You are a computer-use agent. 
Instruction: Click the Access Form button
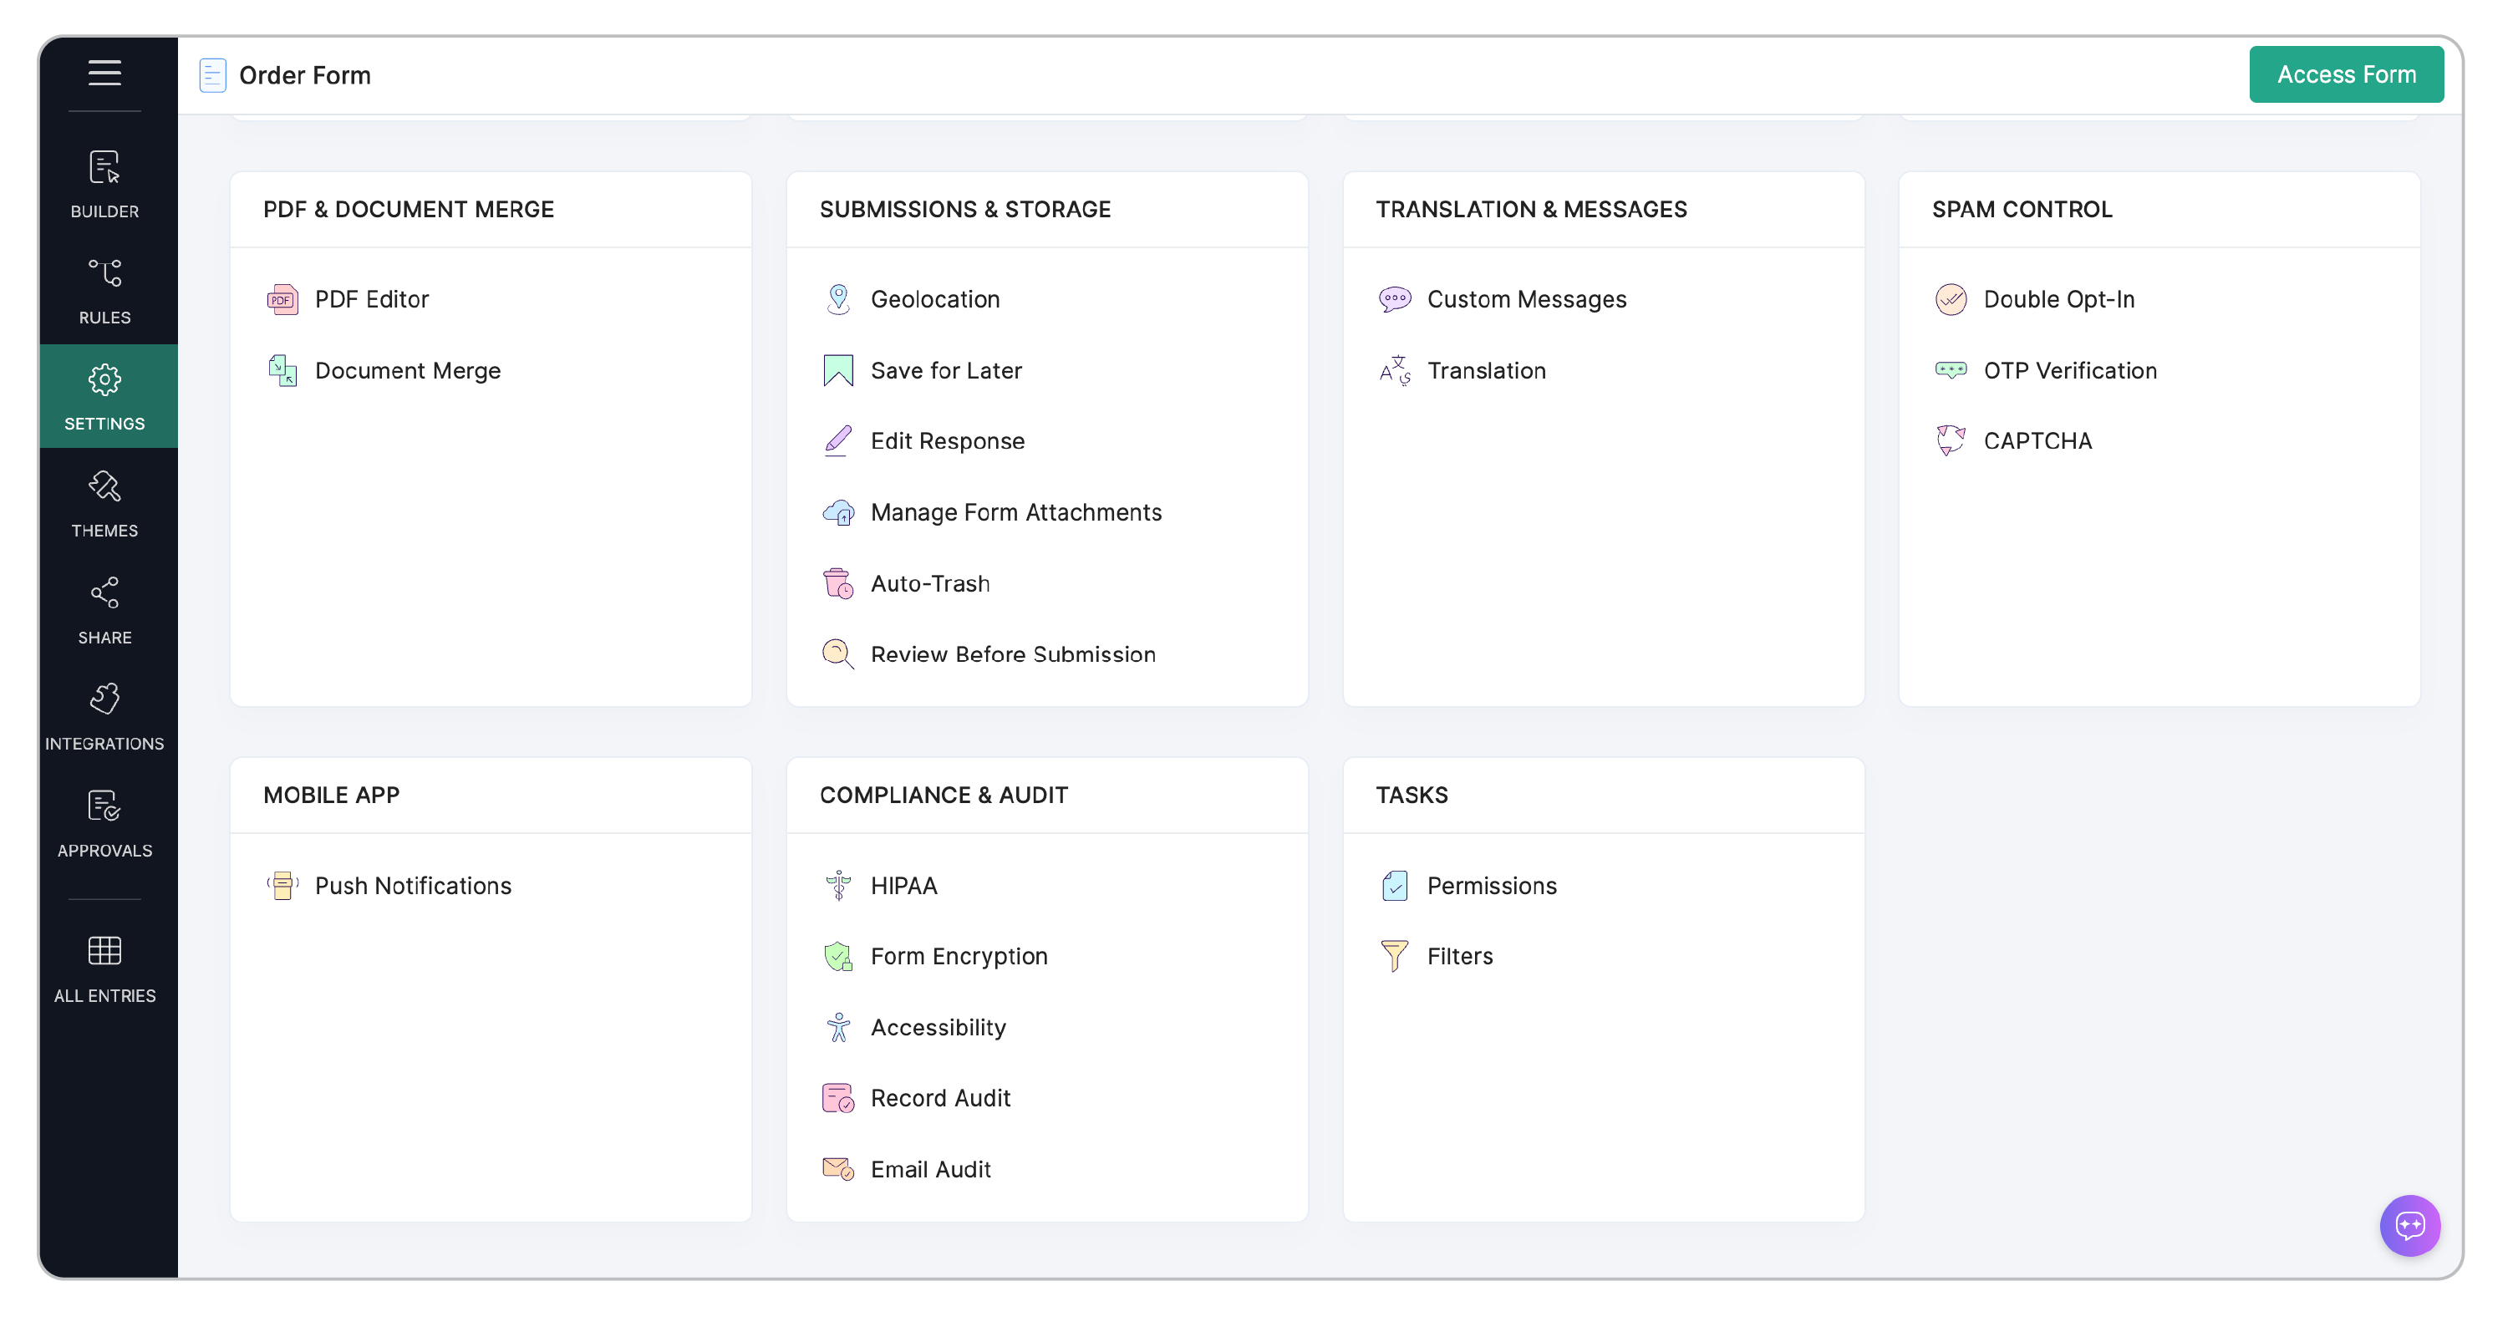2346,74
